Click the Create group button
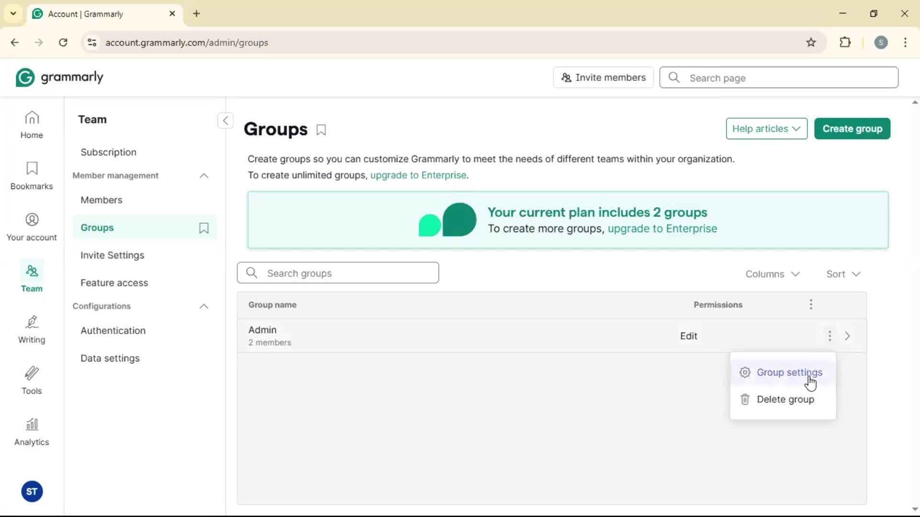920x517 pixels. pyautogui.click(x=852, y=129)
